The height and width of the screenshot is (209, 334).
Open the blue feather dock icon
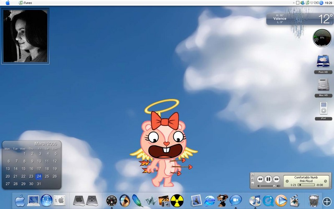point(137,201)
